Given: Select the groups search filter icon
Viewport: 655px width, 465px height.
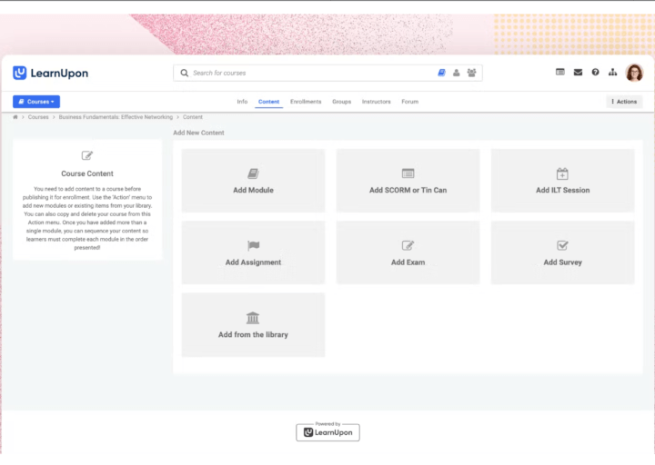Looking at the screenshot, I should 471,73.
